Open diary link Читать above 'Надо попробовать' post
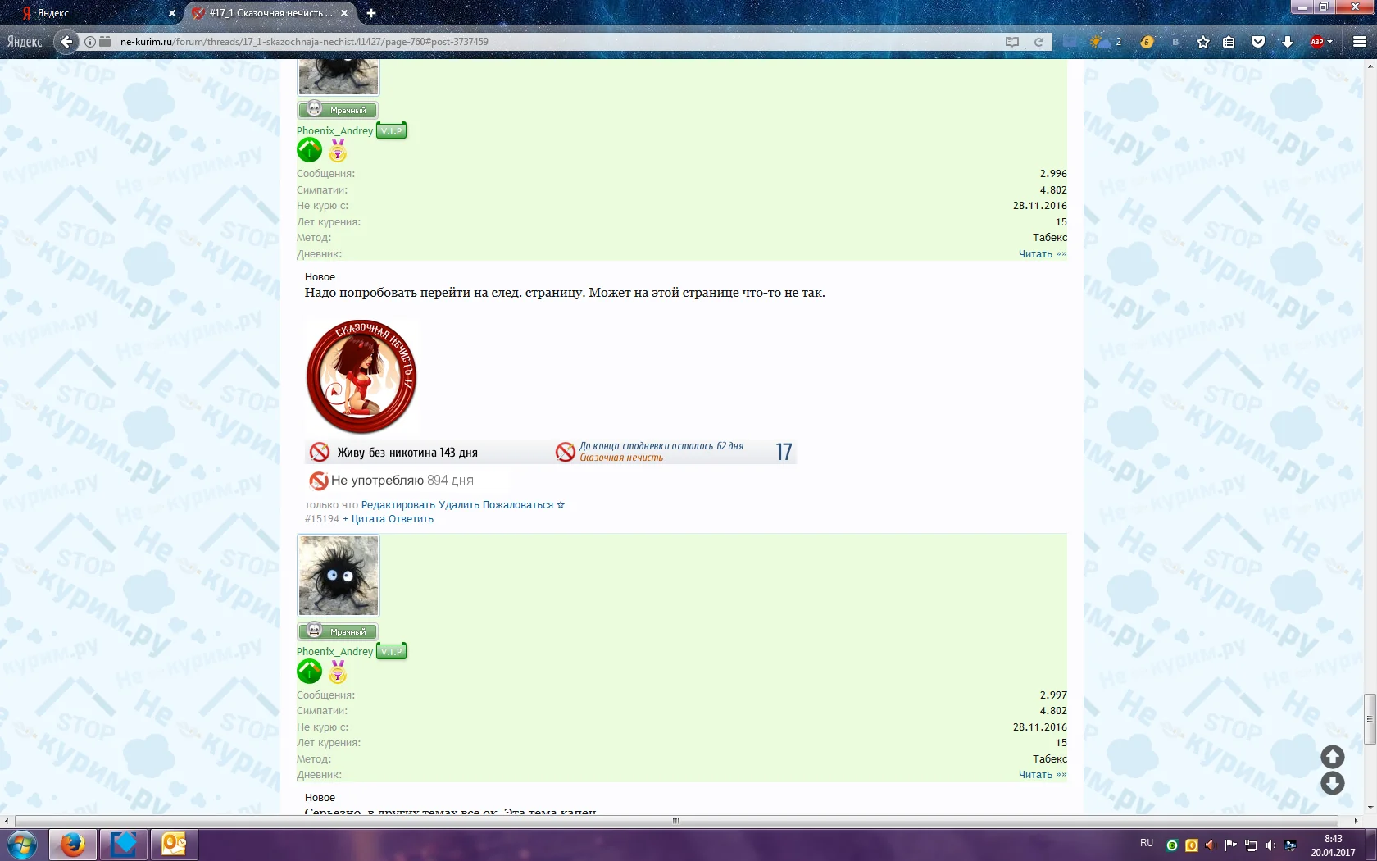Viewport: 1377px width, 861px height. [1043, 254]
